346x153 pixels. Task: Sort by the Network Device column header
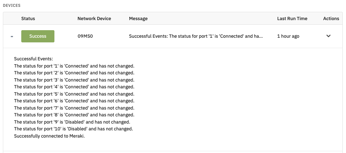click(94, 18)
